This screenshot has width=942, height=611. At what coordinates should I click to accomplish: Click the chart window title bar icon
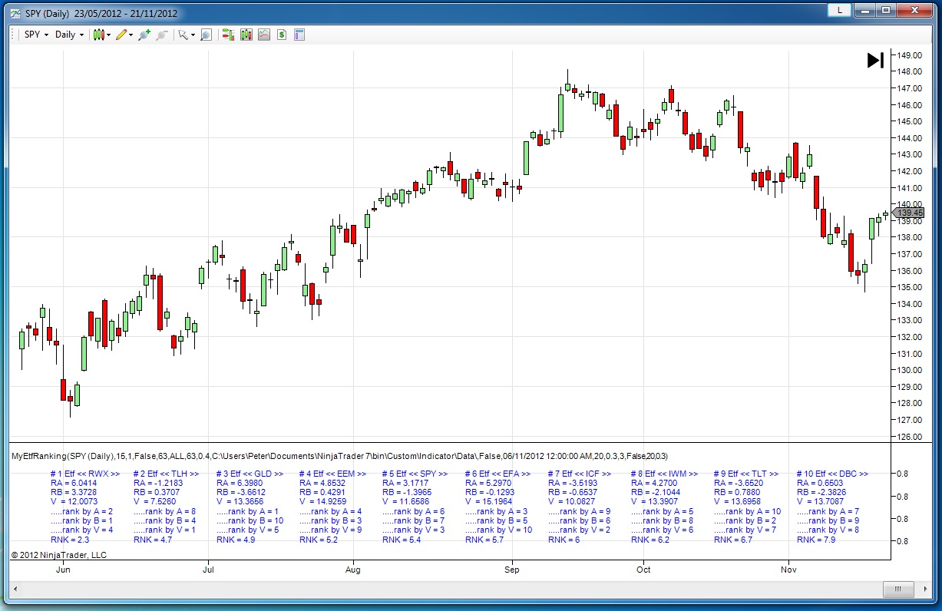click(x=15, y=13)
